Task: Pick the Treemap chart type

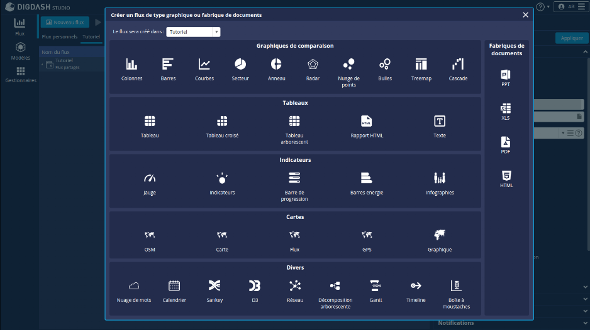Action: [421, 65]
